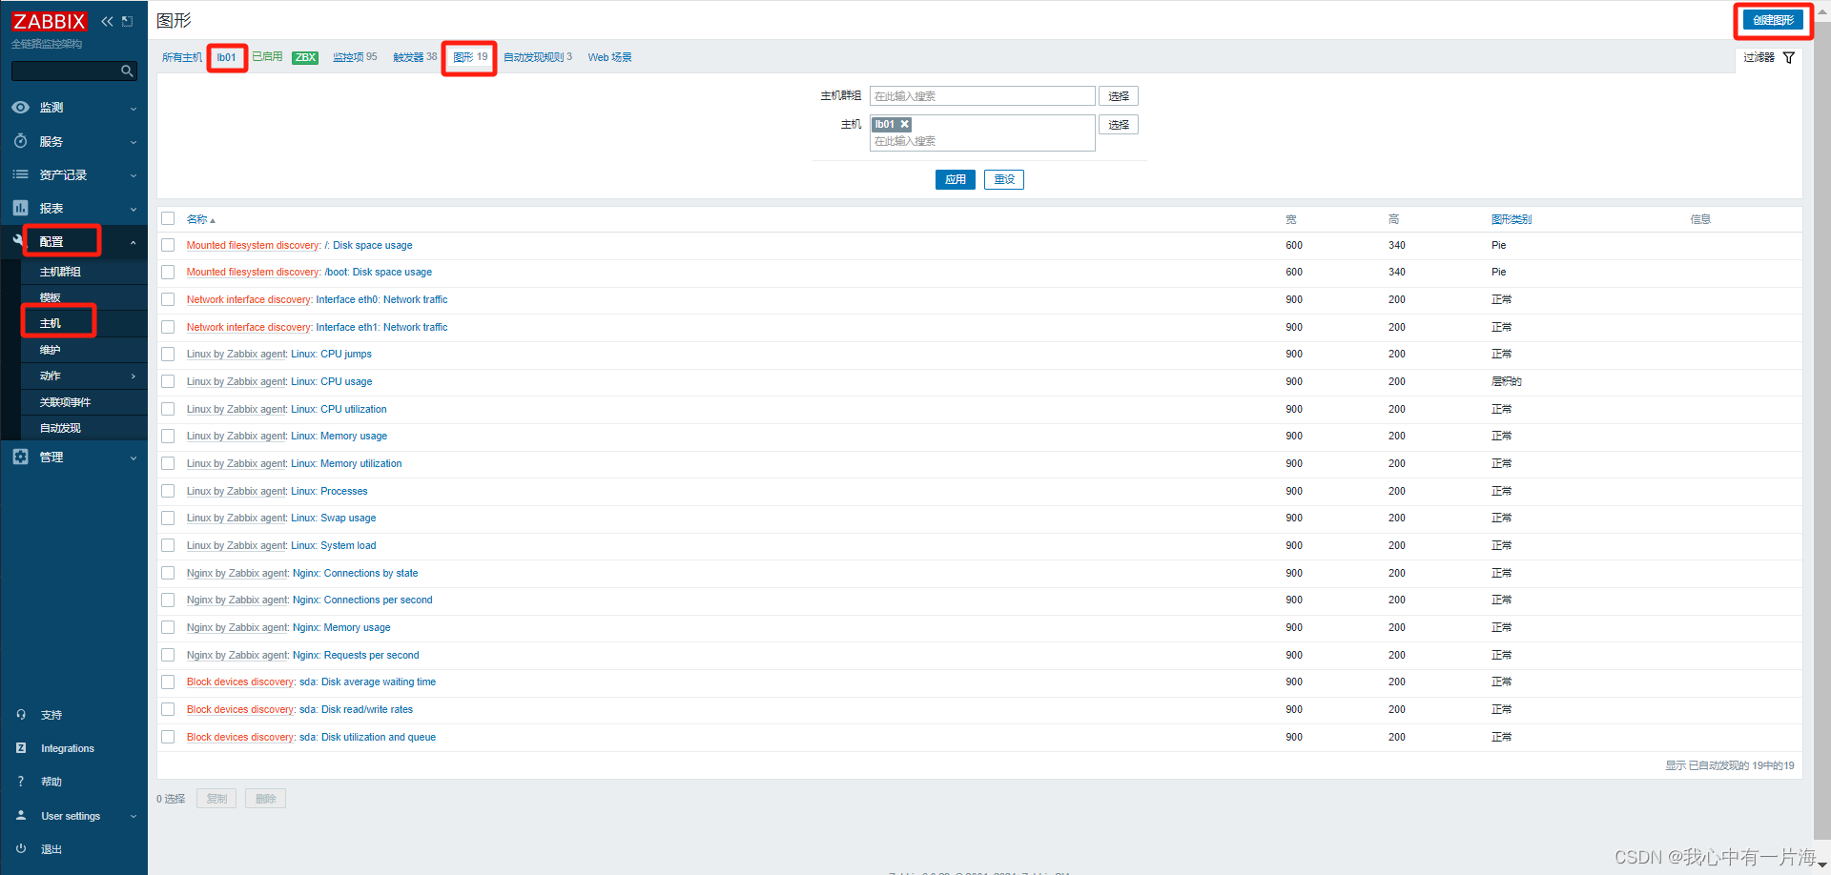Click the Integrations Z icon
1831x875 pixels.
tap(21, 748)
